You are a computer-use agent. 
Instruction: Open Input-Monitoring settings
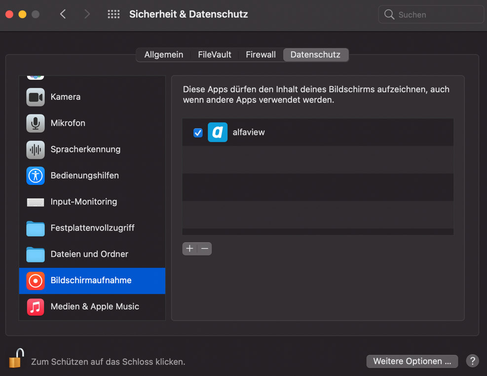[x=35, y=201]
